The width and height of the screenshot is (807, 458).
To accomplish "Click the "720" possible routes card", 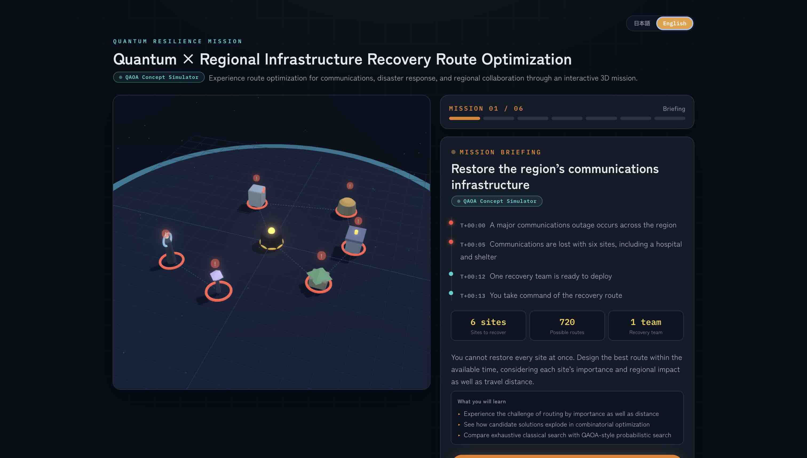I will click(x=567, y=326).
